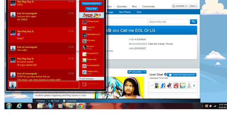Show previous Live! Chat avatars with left arrow
The width and height of the screenshot is (227, 128).
pyautogui.click(x=152, y=85)
